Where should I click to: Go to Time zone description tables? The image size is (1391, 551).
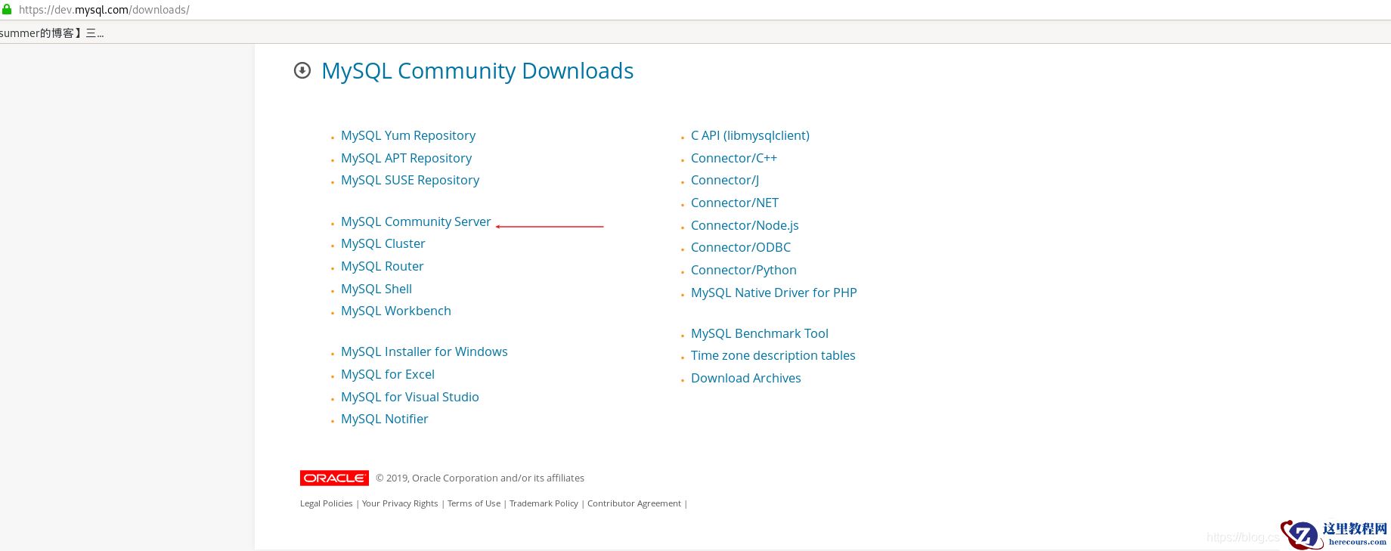click(773, 355)
